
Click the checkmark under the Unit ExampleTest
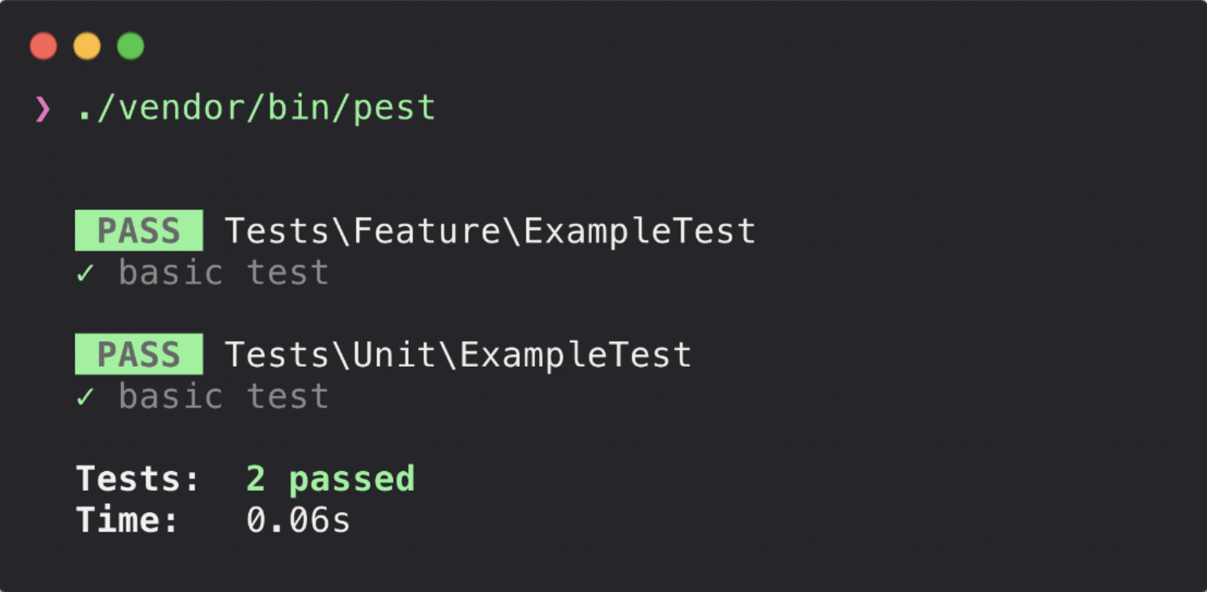(85, 396)
